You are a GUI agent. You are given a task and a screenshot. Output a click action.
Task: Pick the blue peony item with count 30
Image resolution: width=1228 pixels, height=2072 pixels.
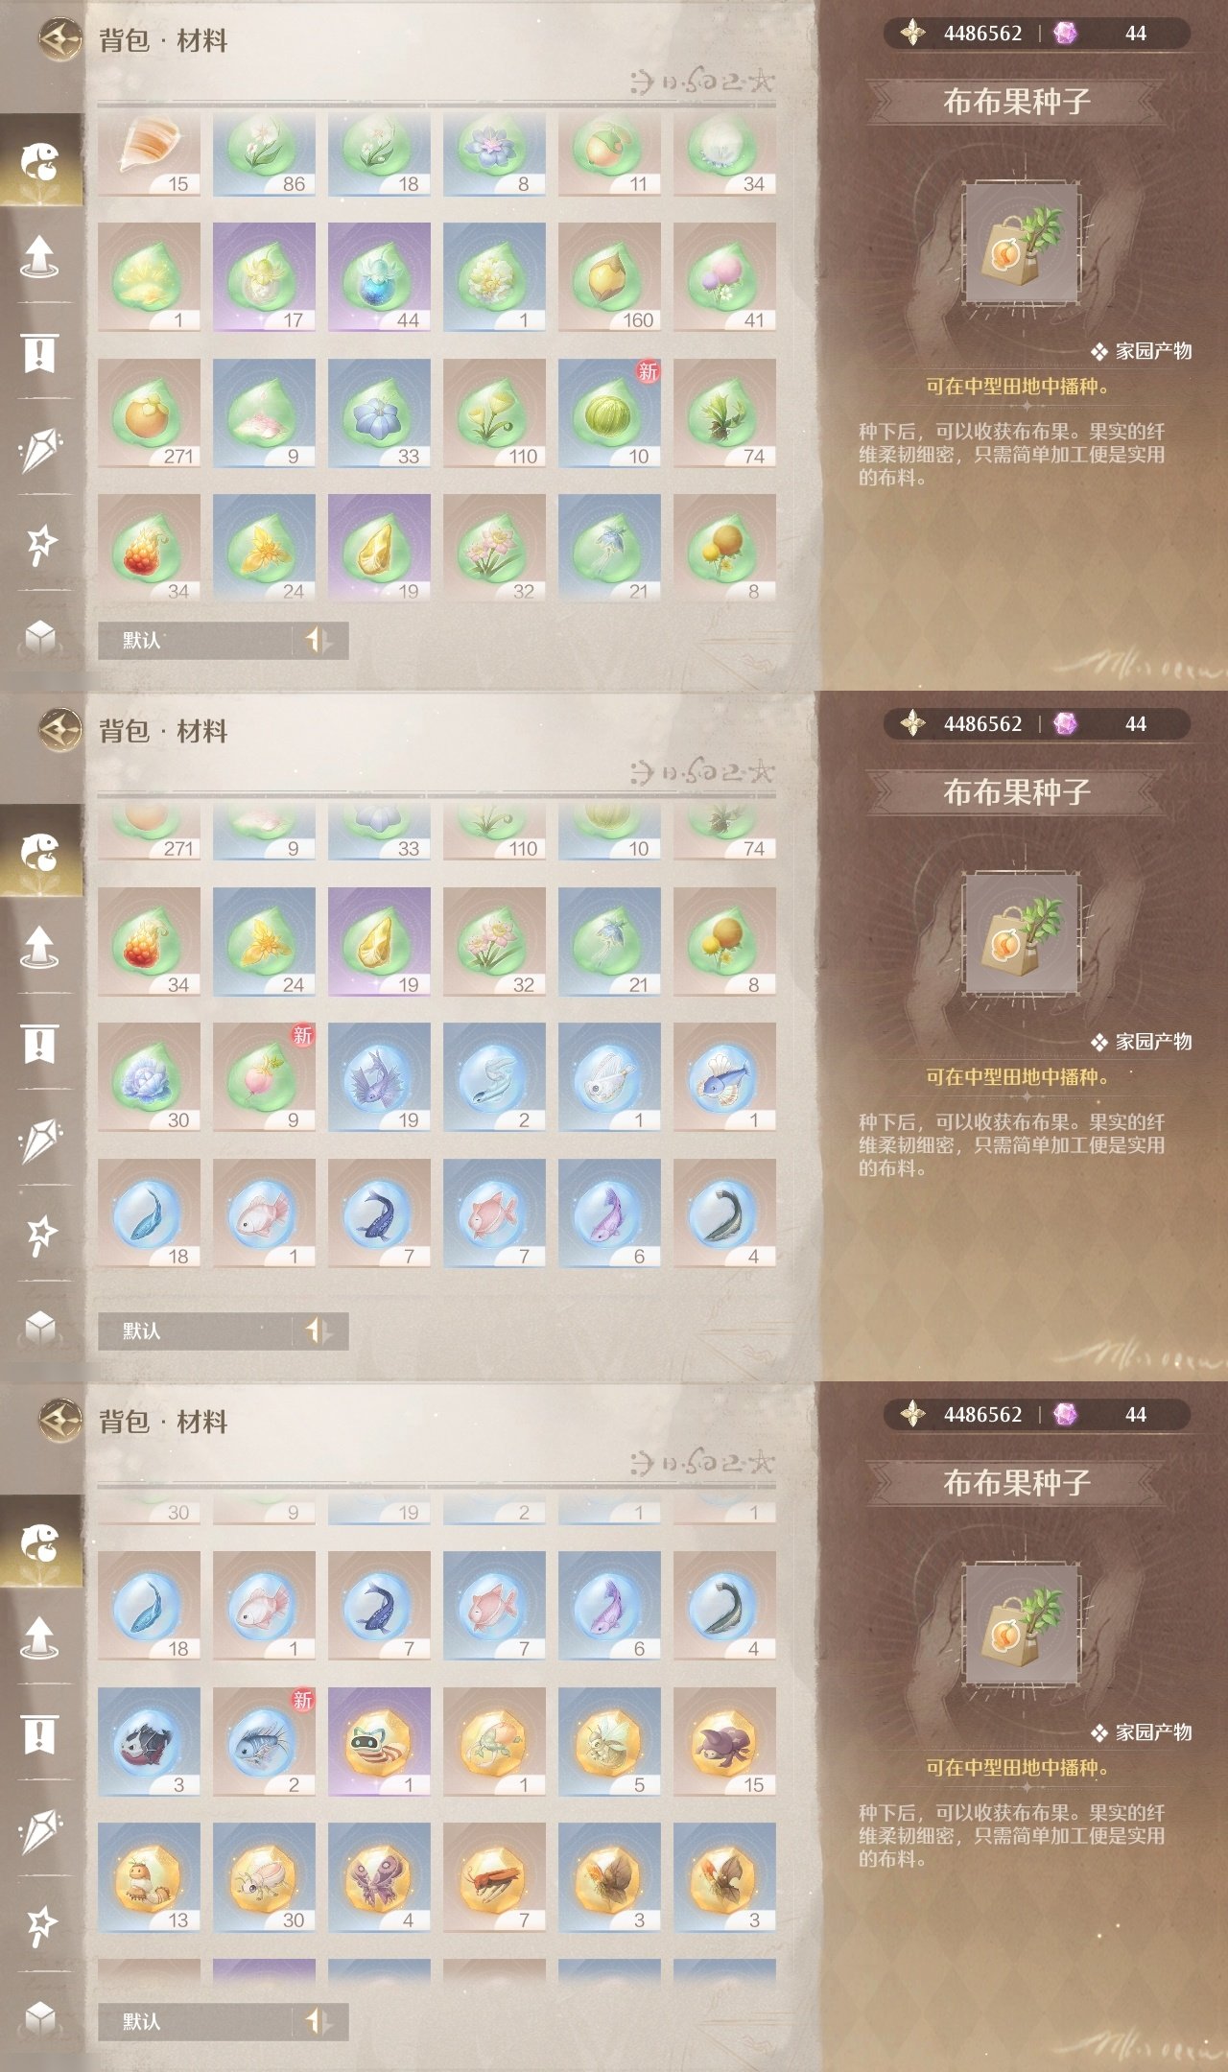[x=149, y=1077]
